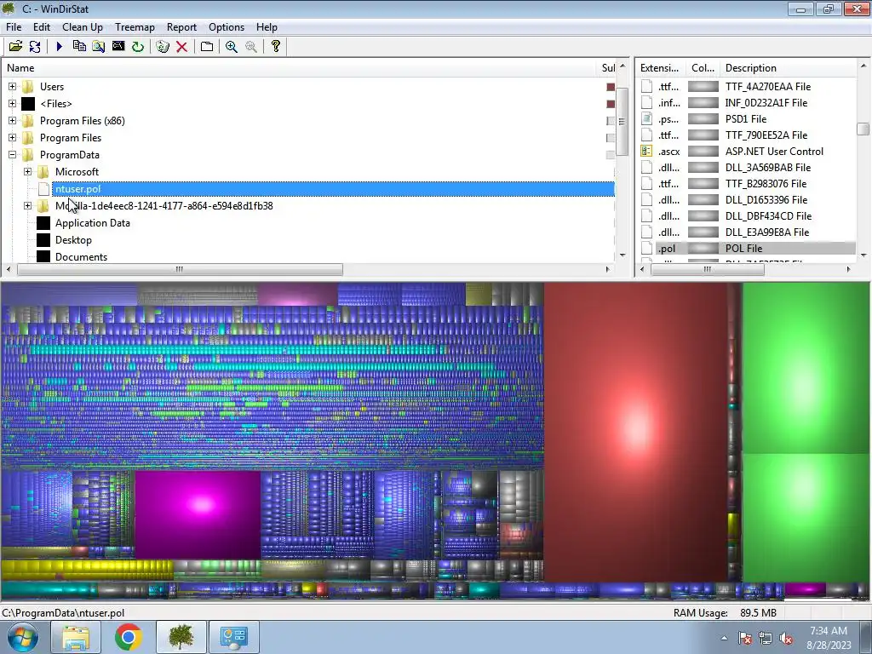
Task: Show hidden tray icons arrow
Action: pyautogui.click(x=724, y=638)
